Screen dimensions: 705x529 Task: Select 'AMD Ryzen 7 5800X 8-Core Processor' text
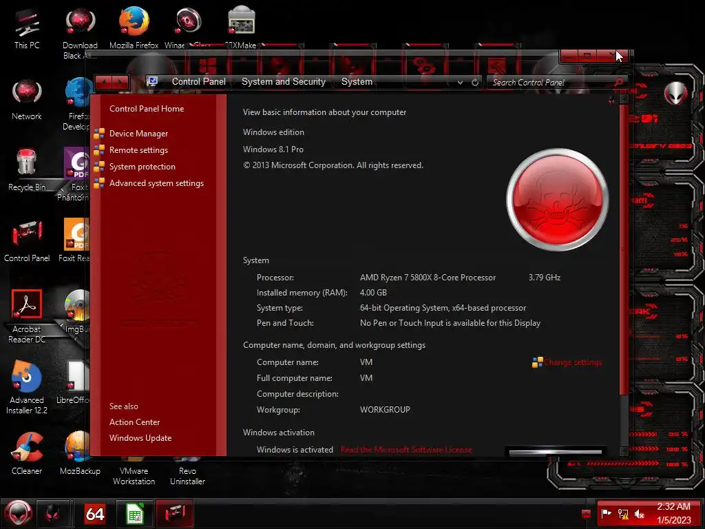(428, 278)
